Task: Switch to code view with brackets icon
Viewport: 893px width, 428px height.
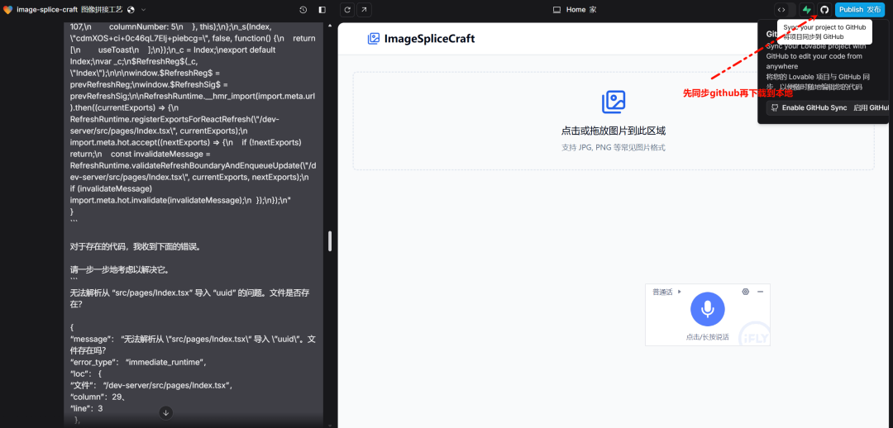Action: click(x=781, y=10)
